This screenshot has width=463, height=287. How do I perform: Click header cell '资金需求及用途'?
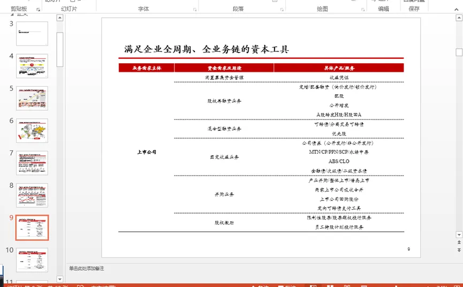[224, 68]
